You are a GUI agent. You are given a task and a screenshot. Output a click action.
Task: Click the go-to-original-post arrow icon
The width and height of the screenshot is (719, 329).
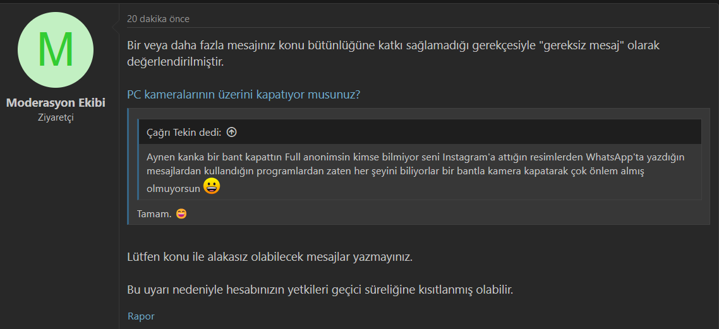tap(231, 132)
